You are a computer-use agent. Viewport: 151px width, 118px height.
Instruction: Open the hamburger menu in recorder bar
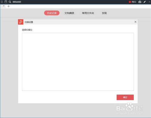click(2, 2)
